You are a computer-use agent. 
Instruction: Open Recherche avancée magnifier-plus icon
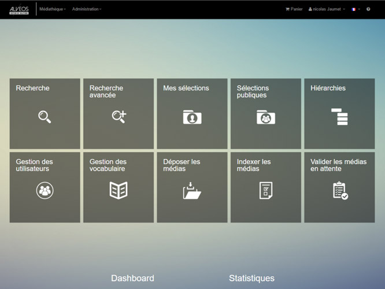tap(119, 117)
